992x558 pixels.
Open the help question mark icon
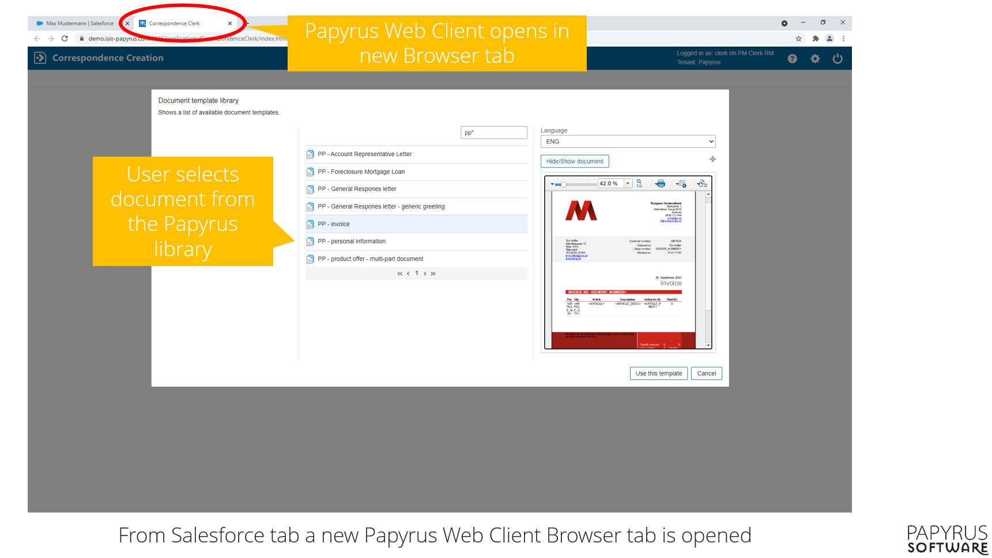[793, 59]
